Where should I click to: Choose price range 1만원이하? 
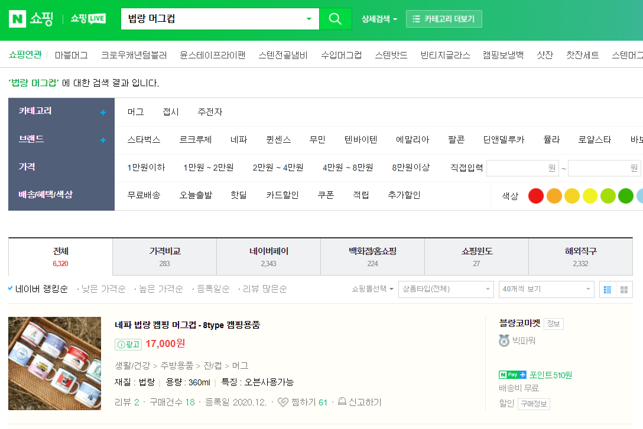coord(146,168)
